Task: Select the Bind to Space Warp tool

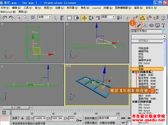Action: (33, 18)
